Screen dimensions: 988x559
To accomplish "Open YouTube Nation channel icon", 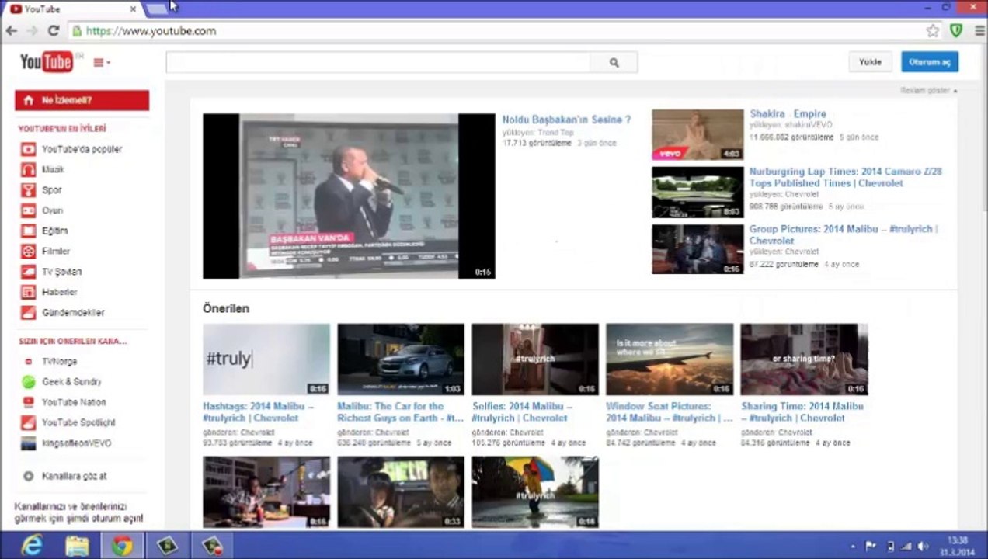I will [x=28, y=402].
